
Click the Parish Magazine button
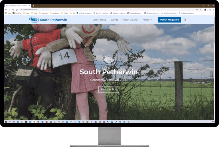pos(169,20)
